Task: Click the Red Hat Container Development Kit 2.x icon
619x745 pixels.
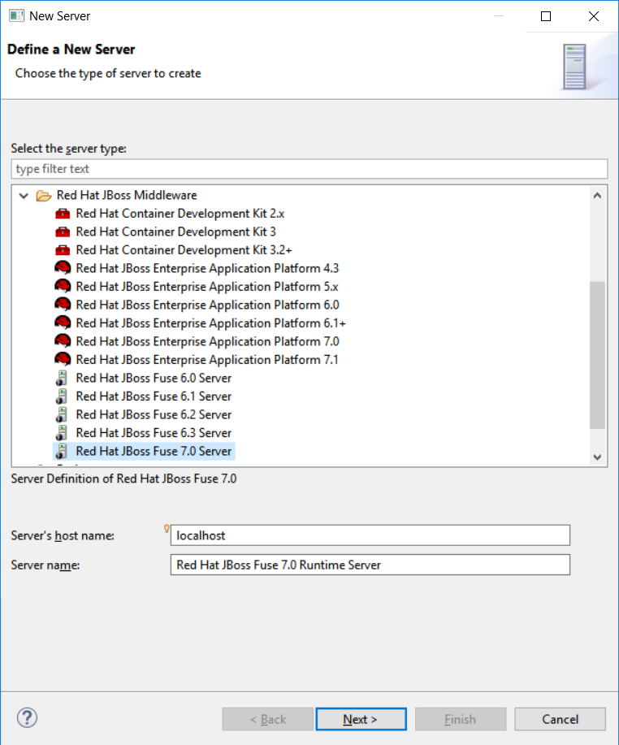Action: coord(63,214)
